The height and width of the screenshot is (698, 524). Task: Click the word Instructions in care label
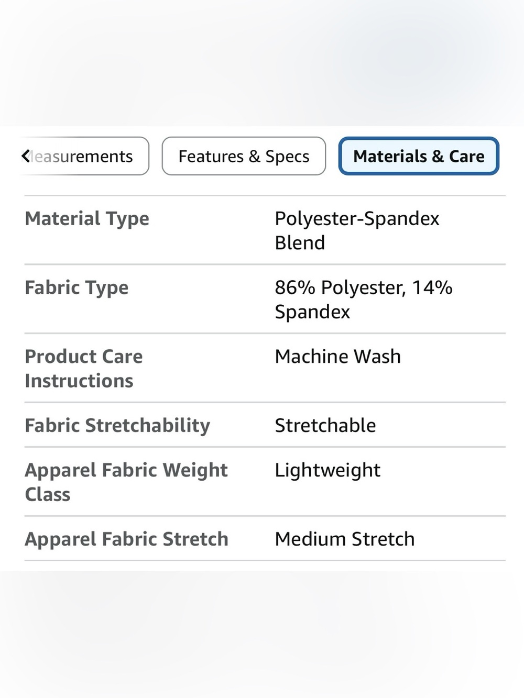coord(79,381)
